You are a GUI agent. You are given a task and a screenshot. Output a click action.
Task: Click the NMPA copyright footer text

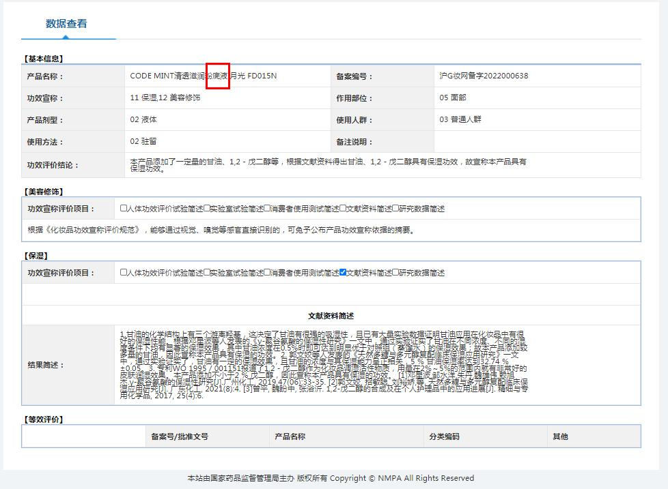[x=331, y=478]
